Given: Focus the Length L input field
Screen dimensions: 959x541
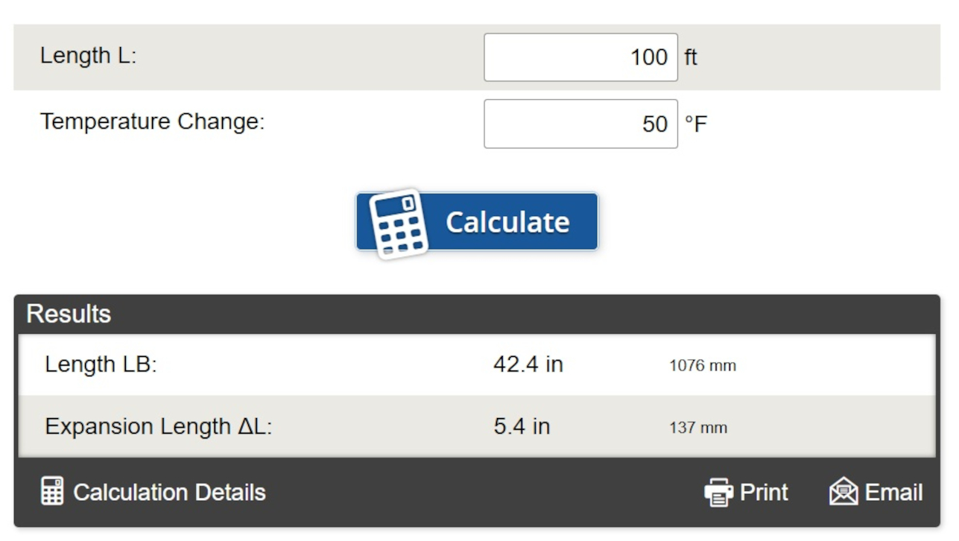Looking at the screenshot, I should (x=580, y=57).
